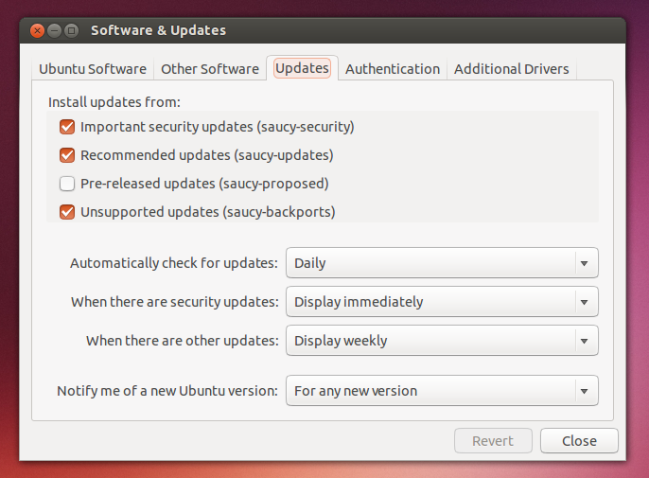
Task: Click arrow icon beside For any new version
Action: [x=584, y=391]
